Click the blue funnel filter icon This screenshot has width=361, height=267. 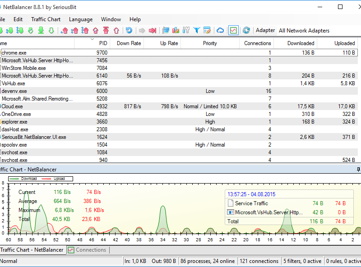197,30
